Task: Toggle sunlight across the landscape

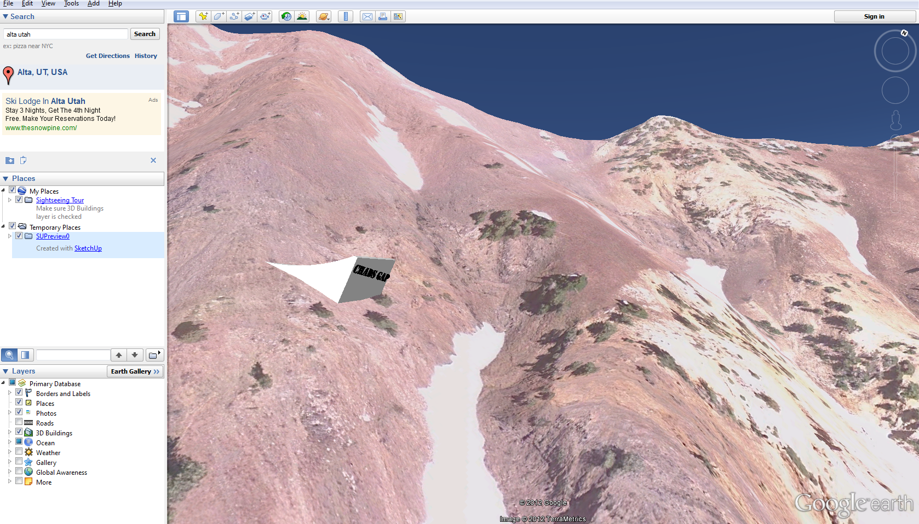Action: pyautogui.click(x=302, y=16)
